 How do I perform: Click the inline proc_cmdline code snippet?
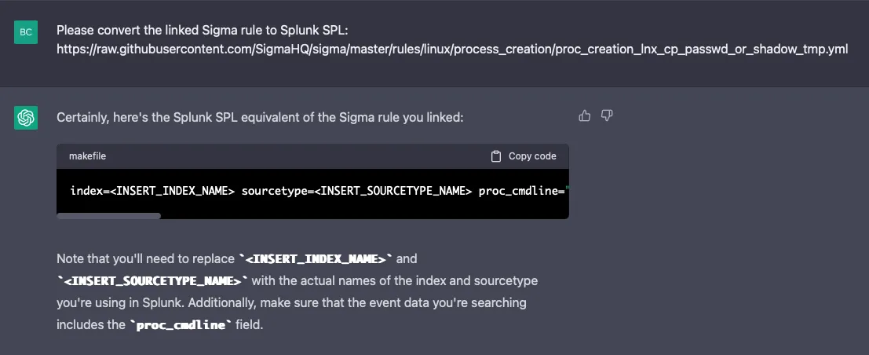(x=181, y=325)
